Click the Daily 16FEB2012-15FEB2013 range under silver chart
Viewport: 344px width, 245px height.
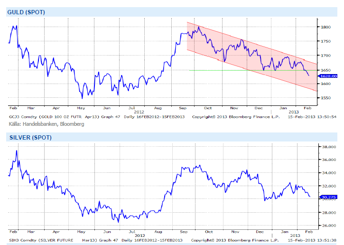[153, 240]
